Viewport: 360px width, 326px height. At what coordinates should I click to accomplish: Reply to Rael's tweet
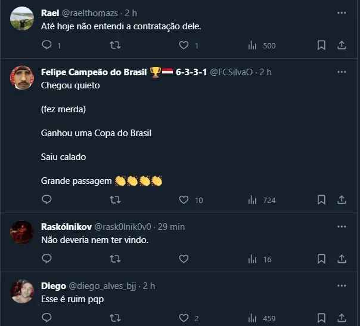(48, 45)
